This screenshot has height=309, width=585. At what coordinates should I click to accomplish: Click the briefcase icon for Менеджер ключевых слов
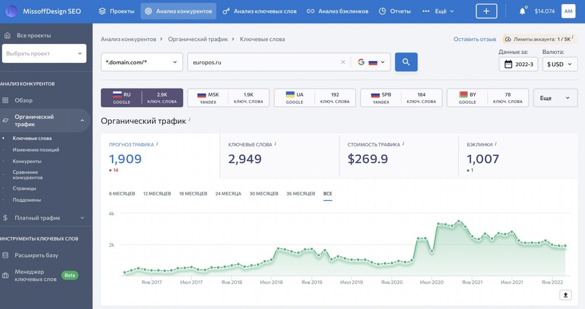tap(5, 275)
